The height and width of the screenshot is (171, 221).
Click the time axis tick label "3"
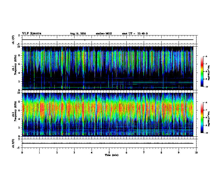click(x=74, y=153)
